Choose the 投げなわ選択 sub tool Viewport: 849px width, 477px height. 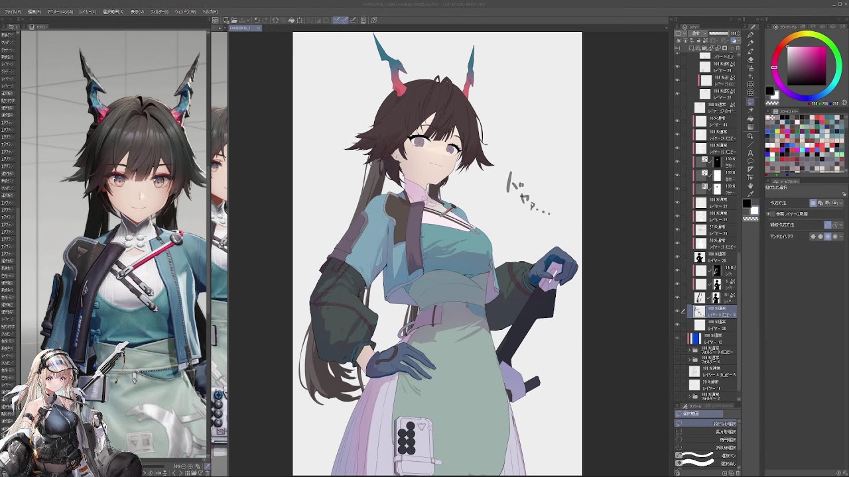tap(706, 423)
